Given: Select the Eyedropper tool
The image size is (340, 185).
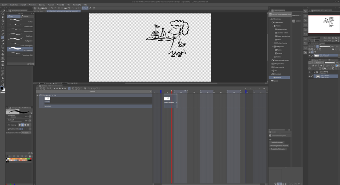Looking at the screenshot, I should [x=2, y=34].
